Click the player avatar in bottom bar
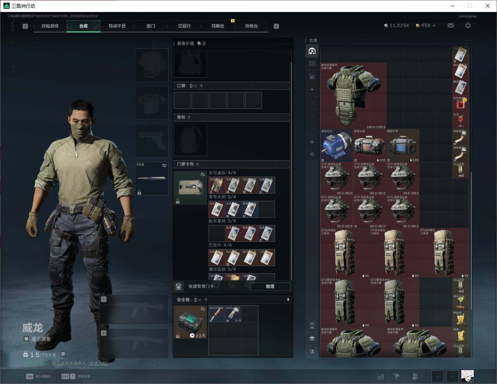 [x=468, y=376]
